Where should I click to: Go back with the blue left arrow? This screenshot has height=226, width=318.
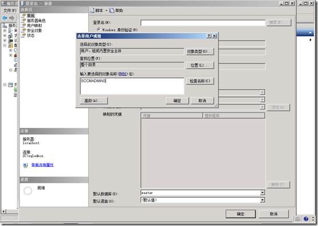pyautogui.click(x=5, y=18)
